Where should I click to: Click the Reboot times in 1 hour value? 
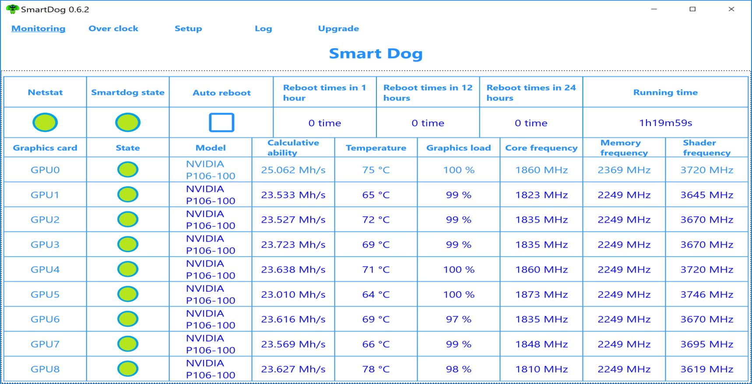pos(325,123)
